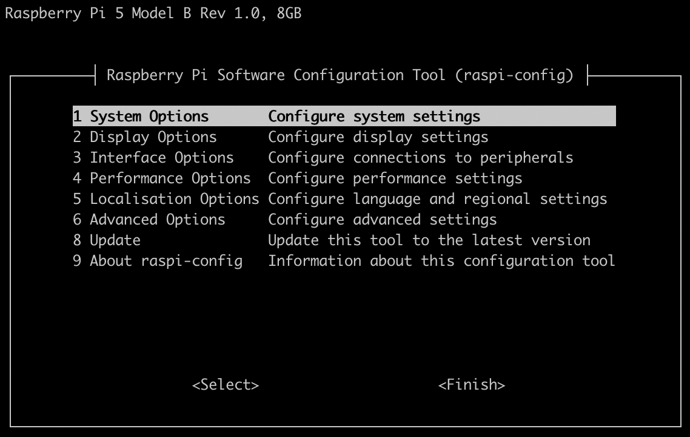
Task: Click "Configure performance settings" description
Action: tap(395, 178)
